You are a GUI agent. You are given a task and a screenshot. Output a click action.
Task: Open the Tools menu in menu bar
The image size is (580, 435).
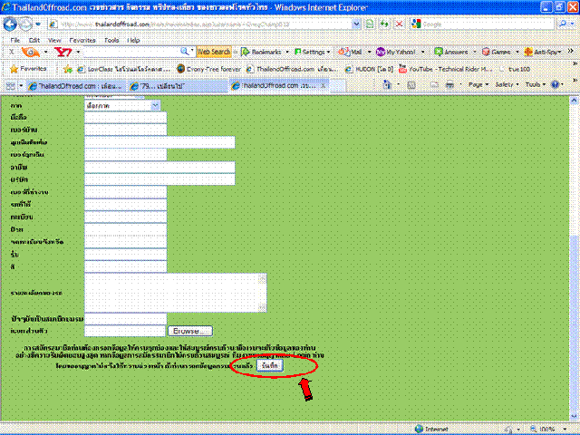coord(111,41)
